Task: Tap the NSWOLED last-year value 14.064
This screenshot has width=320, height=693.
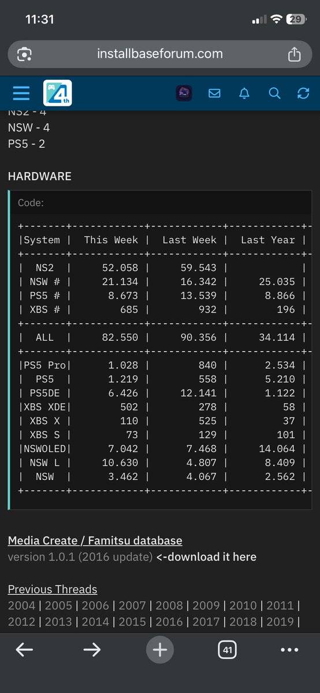Action: pyautogui.click(x=277, y=449)
